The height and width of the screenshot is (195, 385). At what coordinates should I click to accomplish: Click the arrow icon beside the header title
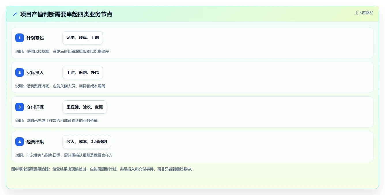(x=15, y=14)
